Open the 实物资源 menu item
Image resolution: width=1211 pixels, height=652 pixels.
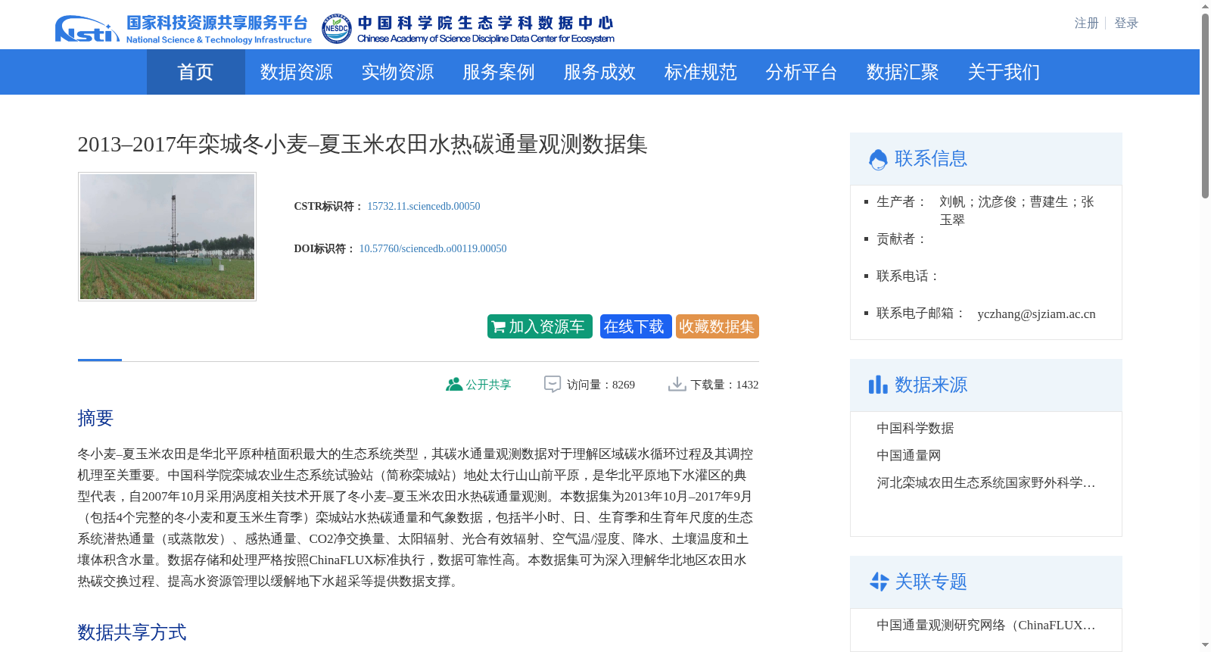[x=397, y=72]
